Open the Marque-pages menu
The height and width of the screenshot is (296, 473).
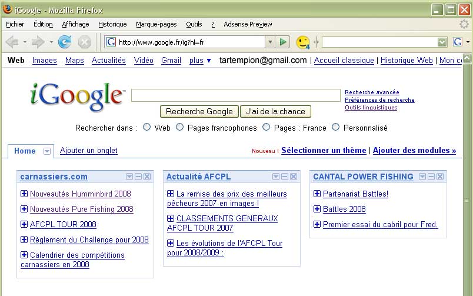156,24
